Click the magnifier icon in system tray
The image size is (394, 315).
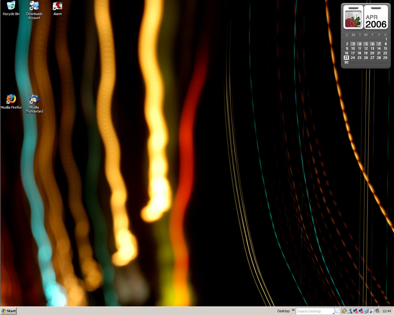(372, 311)
